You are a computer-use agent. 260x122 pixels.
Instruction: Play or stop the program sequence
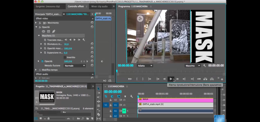(171, 79)
